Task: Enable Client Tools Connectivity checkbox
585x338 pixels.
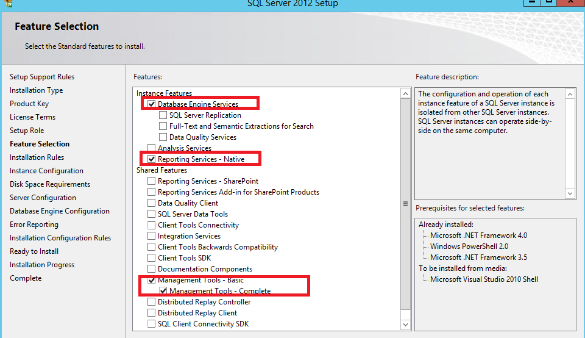Action: click(152, 225)
